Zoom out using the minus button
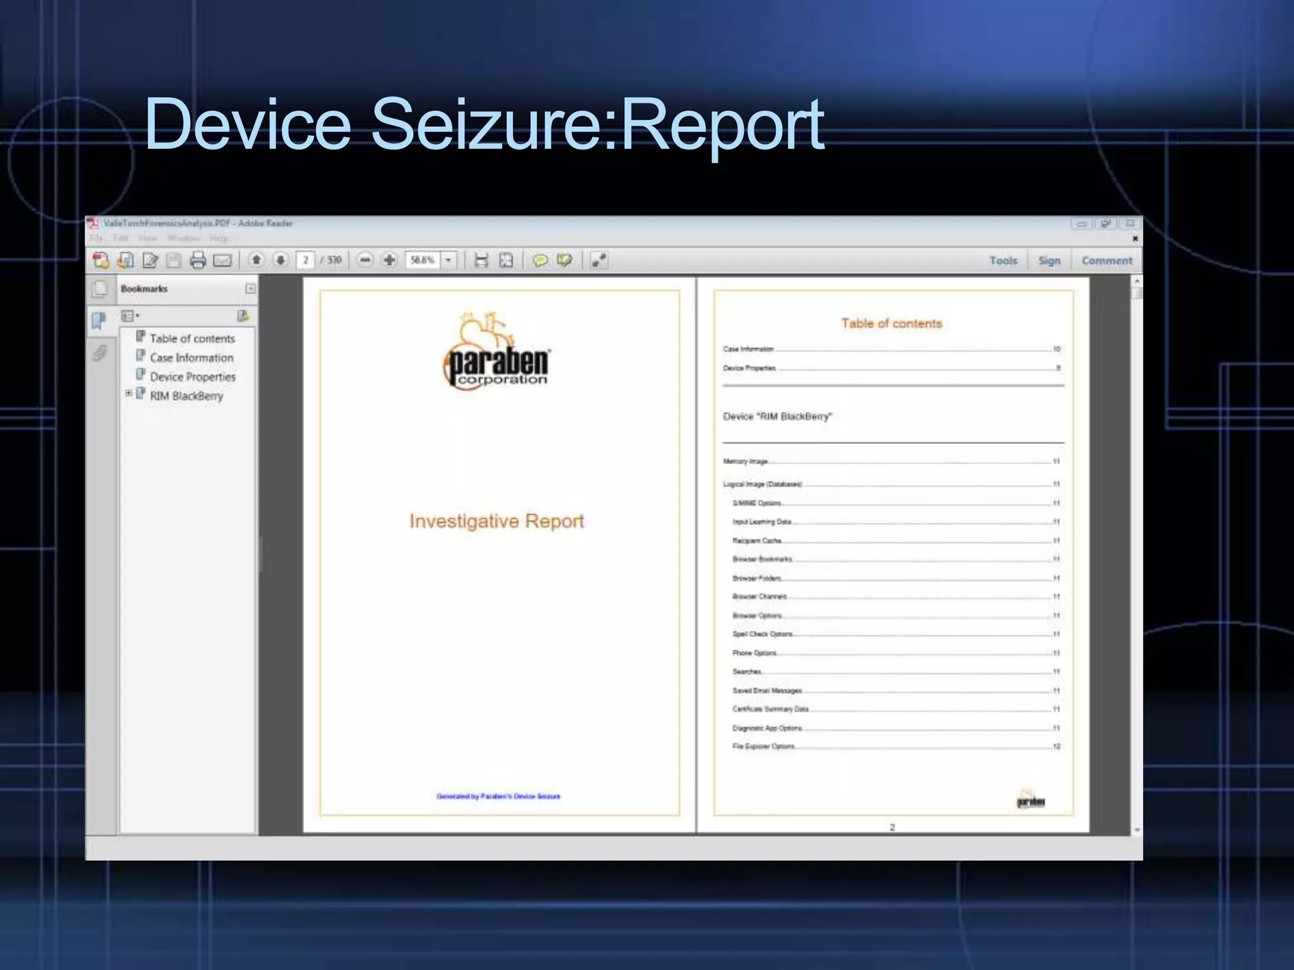 click(365, 260)
